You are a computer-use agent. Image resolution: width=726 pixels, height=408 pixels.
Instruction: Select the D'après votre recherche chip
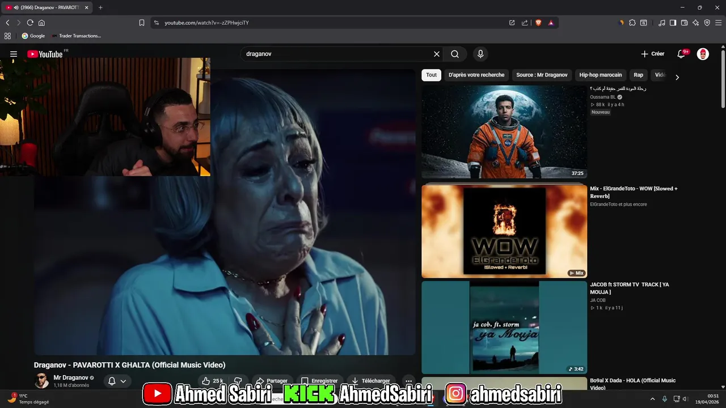point(476,75)
